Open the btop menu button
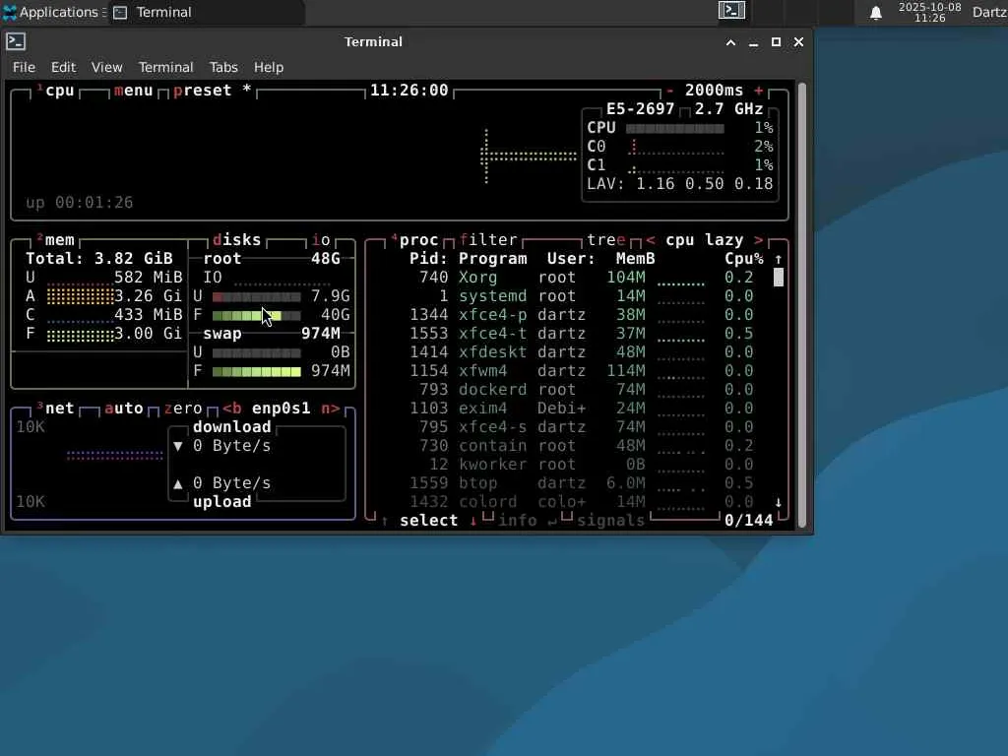 tap(134, 91)
